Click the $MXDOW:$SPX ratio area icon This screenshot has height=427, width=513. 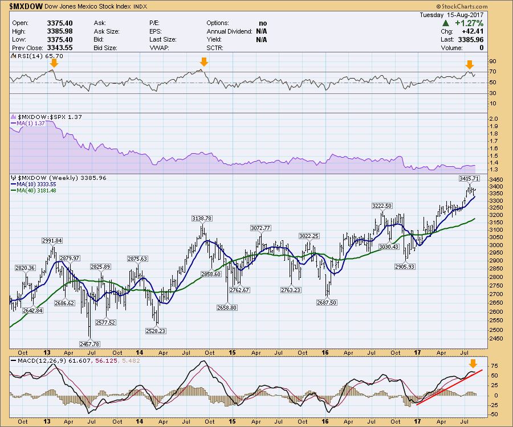[14, 117]
